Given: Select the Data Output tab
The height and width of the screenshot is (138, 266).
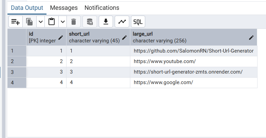Looking at the screenshot, I should click(x=27, y=7).
